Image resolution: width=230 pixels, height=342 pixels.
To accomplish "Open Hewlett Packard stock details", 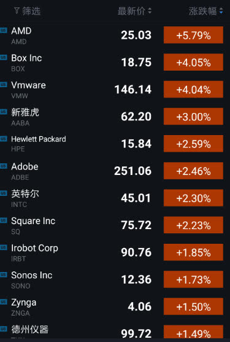I will click(115, 144).
